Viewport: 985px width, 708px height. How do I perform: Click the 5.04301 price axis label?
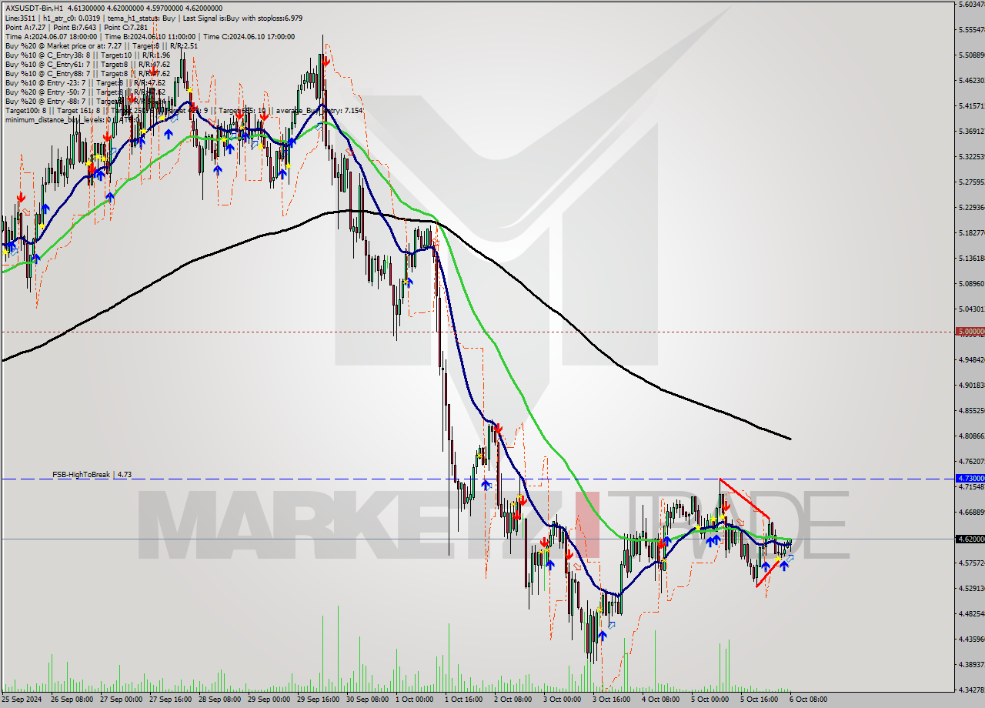click(x=971, y=309)
